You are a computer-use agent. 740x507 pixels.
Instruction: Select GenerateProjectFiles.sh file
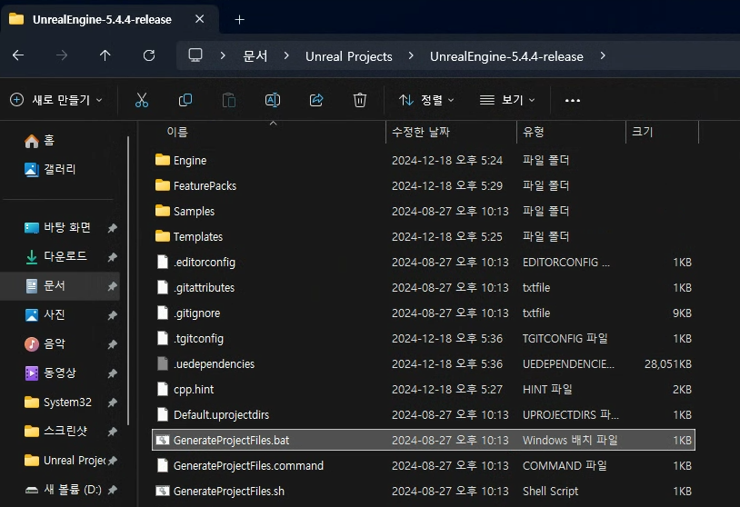coord(424,492)
